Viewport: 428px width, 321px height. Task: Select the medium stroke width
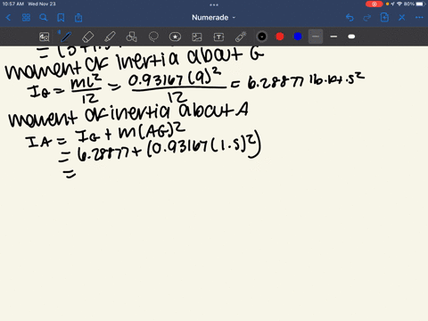(333, 37)
